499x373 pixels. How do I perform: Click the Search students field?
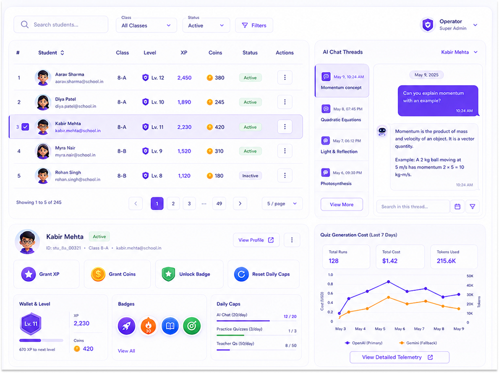61,24
